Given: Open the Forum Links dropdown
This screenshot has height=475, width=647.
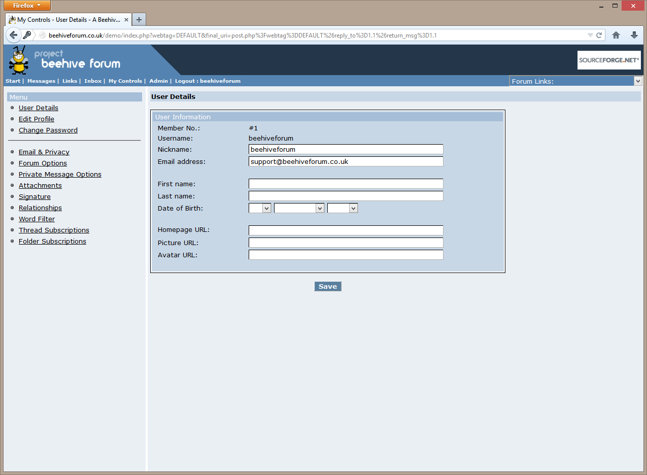Looking at the screenshot, I should [637, 81].
